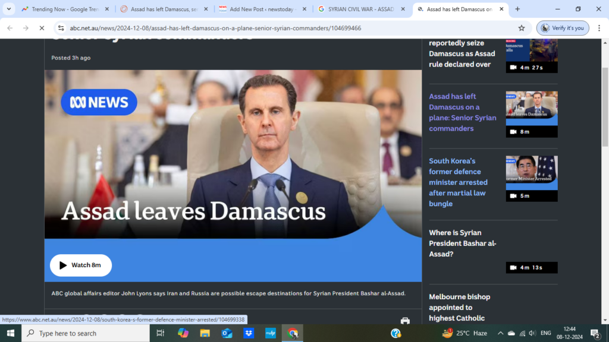
Task: Open the Windows Start menu
Action: point(11,333)
